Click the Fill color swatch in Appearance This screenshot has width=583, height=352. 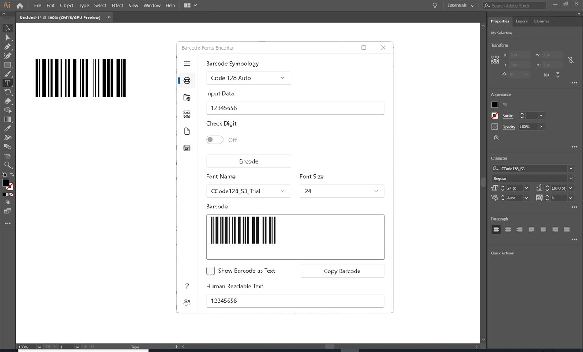point(494,104)
